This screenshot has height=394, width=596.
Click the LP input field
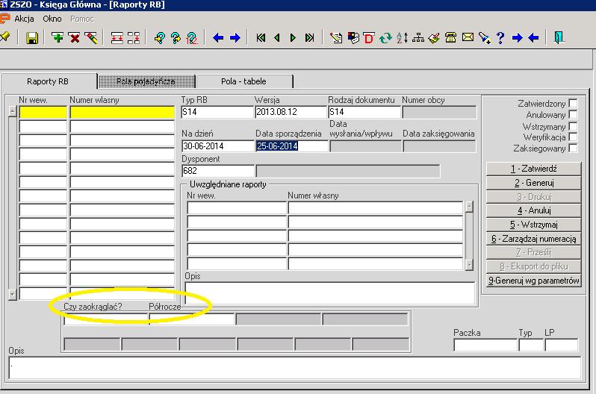pos(562,345)
